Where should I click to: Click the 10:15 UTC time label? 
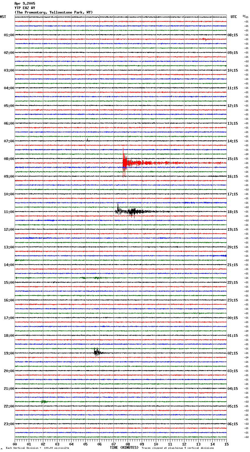pyautogui.click(x=233, y=70)
